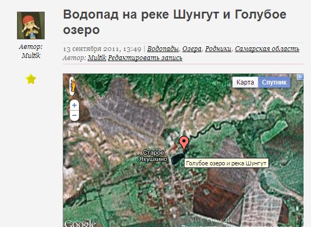Select the Спутник satellite view
Image resolution: width=311 pixels, height=227 pixels.
pyautogui.click(x=274, y=82)
